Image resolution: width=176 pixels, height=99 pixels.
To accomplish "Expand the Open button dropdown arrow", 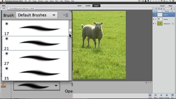I will pyautogui.click(x=7, y=5).
